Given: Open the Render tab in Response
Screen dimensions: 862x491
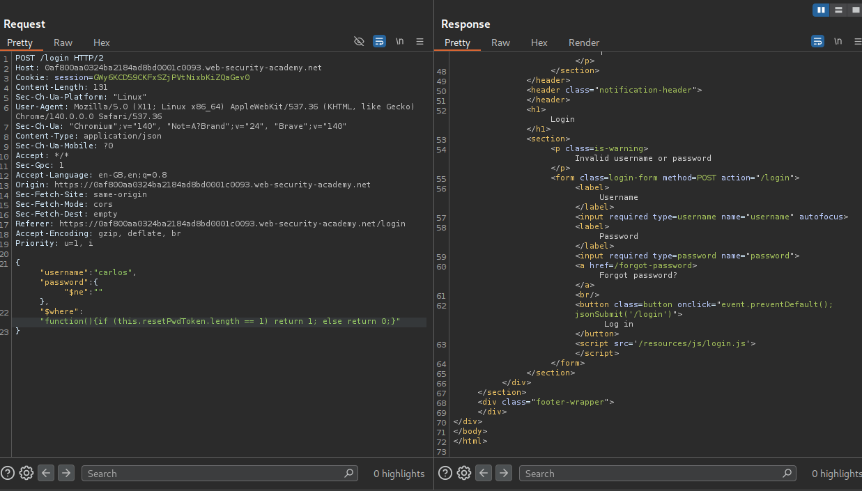Looking at the screenshot, I should coord(583,42).
